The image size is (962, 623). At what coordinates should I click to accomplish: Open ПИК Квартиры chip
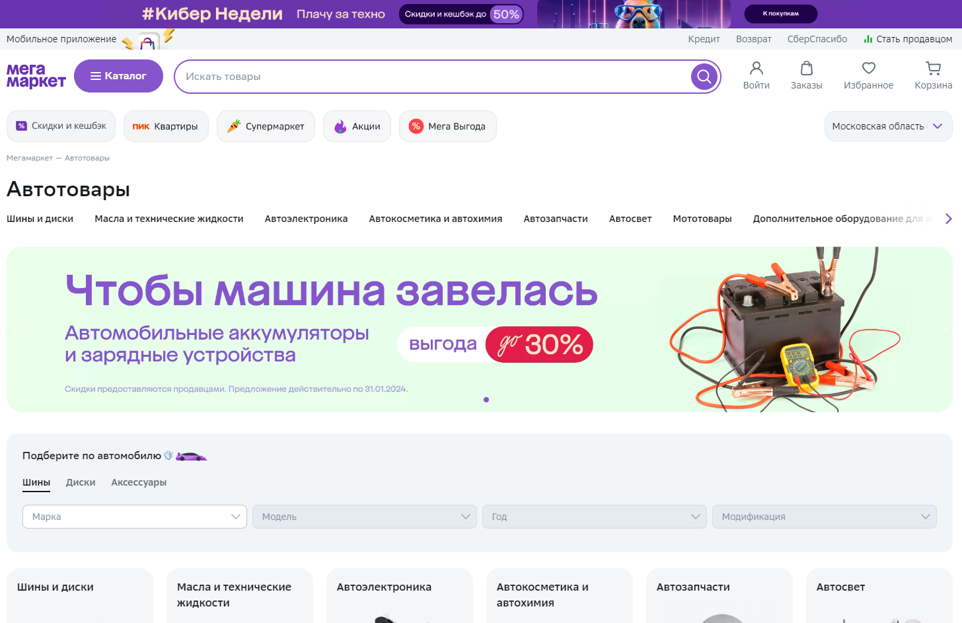pyautogui.click(x=166, y=126)
